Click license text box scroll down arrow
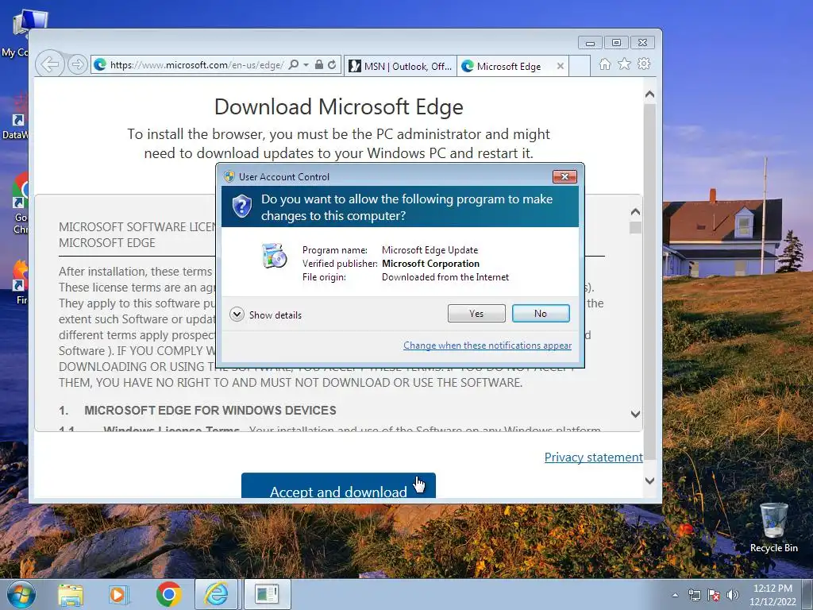Viewport: 813px width, 610px height. [635, 414]
